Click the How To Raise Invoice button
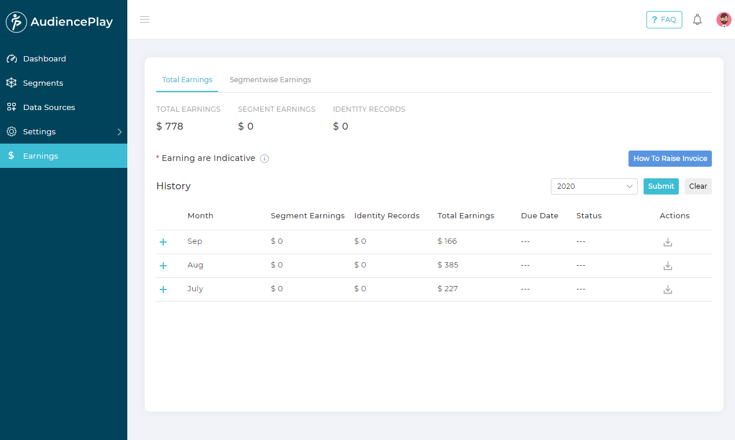The width and height of the screenshot is (735, 440). pyautogui.click(x=670, y=159)
